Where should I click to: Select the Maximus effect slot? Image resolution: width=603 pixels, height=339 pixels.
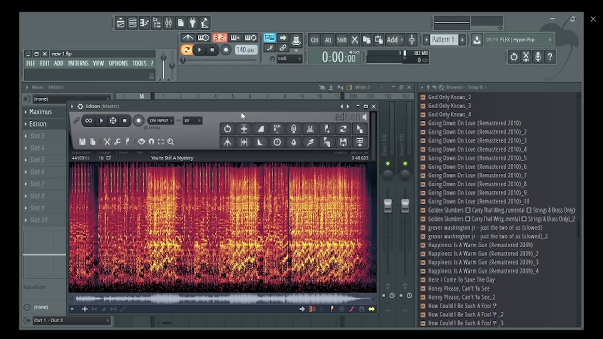[44, 112]
